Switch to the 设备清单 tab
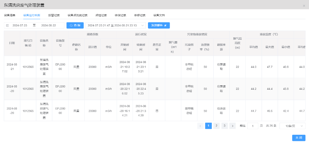Image resolution: width=309 pixels, height=145 pixels. [x=10, y=15]
